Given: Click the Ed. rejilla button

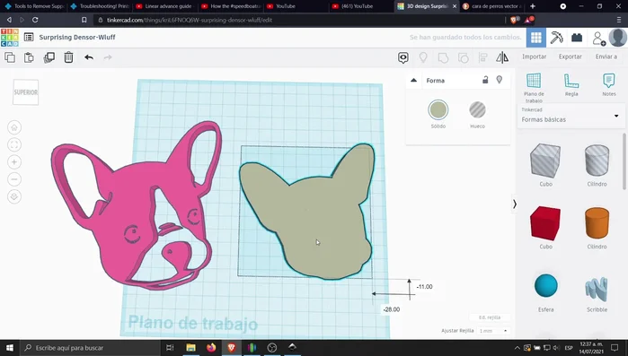Looking at the screenshot, I should (x=490, y=317).
